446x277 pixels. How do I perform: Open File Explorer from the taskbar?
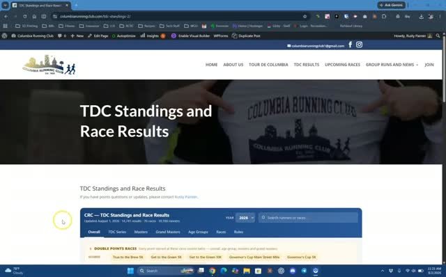tap(247, 271)
